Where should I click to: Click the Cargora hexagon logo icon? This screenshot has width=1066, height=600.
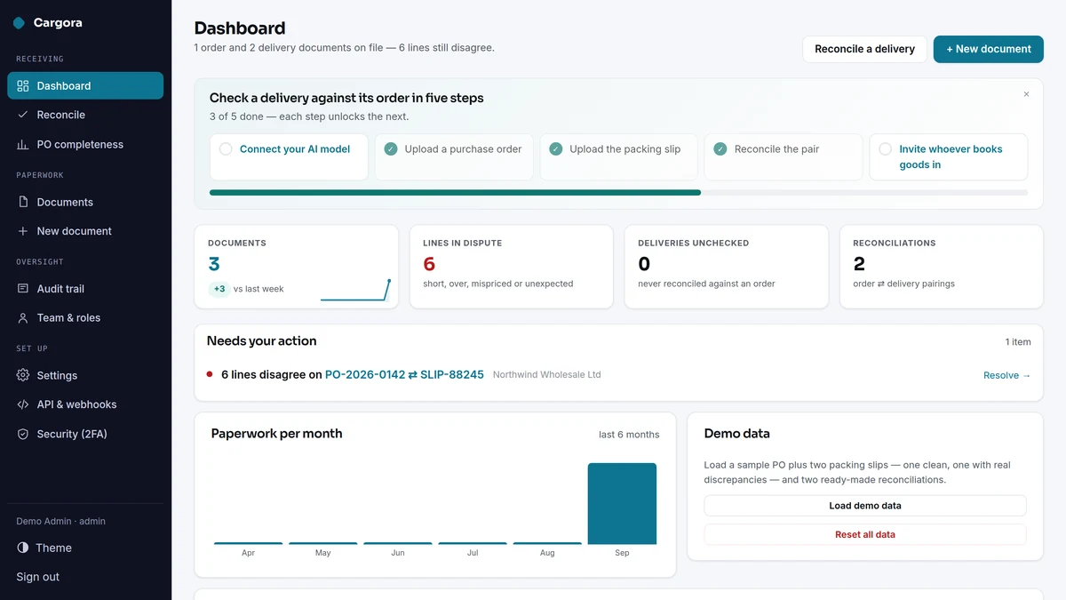pos(20,23)
